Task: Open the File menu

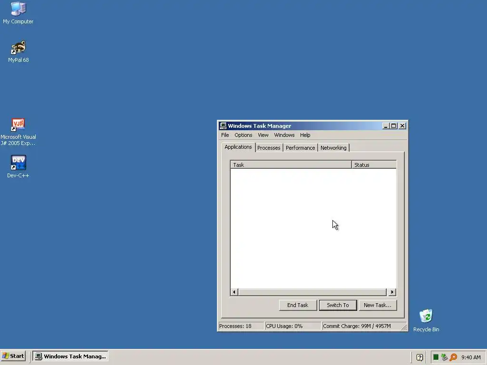Action: pos(225,135)
